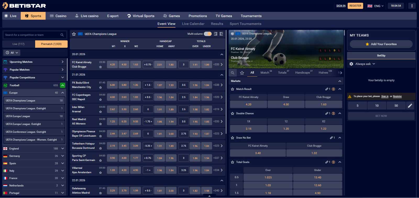Image resolution: width=419 pixels, height=198 pixels.
Task: Favorite the Double Chance market
Action: pyautogui.click(x=232, y=113)
